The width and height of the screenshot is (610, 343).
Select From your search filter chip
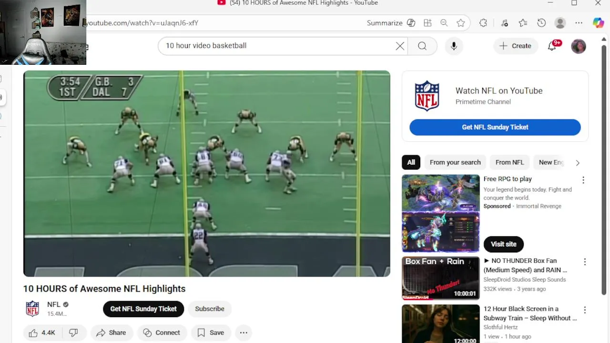(x=455, y=162)
